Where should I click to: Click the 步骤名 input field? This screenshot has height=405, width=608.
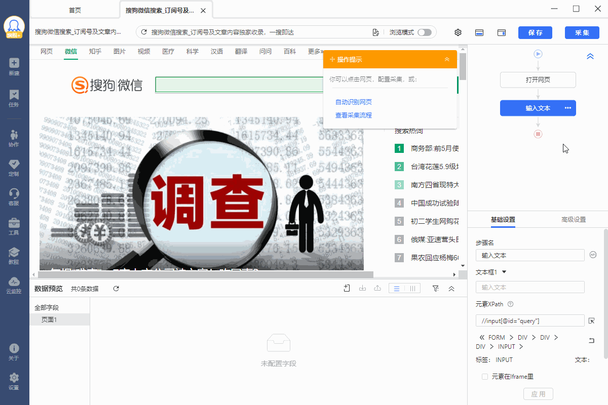pyautogui.click(x=530, y=255)
